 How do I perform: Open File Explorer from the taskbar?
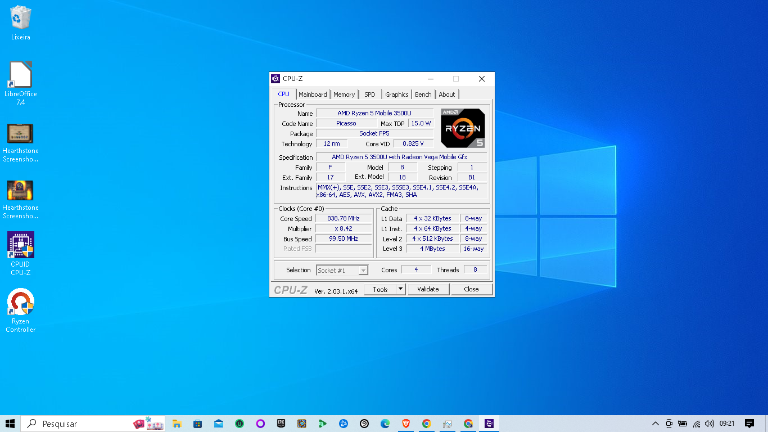coord(177,424)
